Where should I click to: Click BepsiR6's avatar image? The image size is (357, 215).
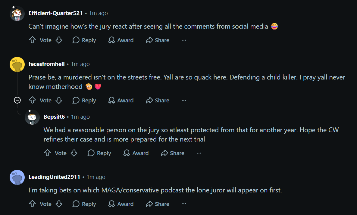pyautogui.click(x=32, y=117)
